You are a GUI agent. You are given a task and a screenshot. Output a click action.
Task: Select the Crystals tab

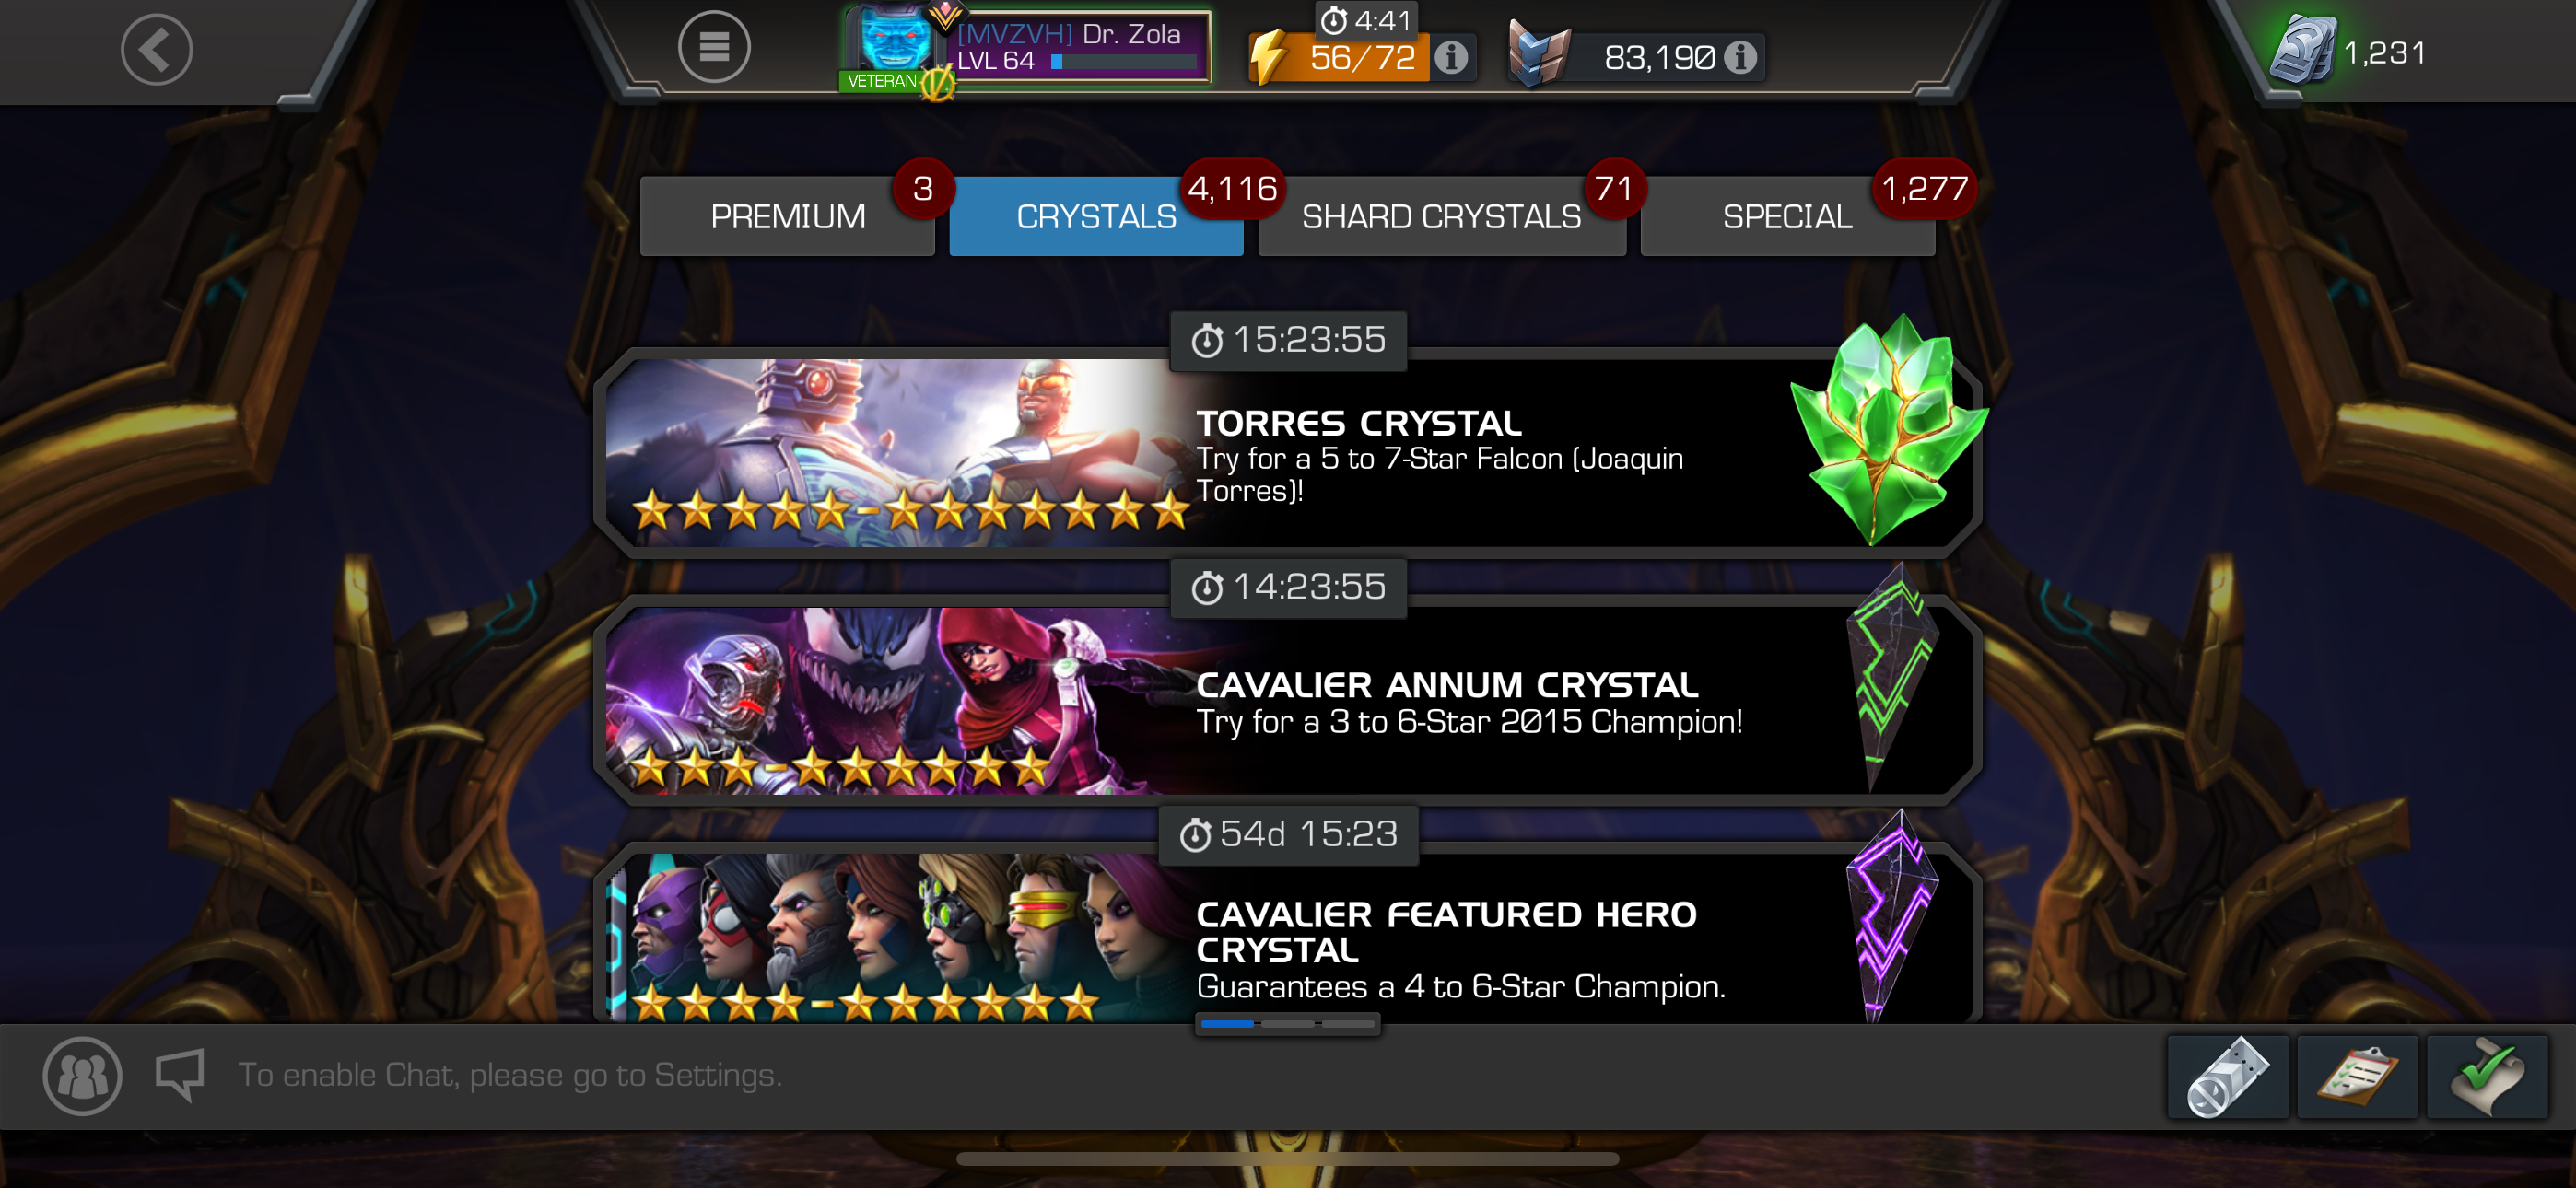(1096, 216)
